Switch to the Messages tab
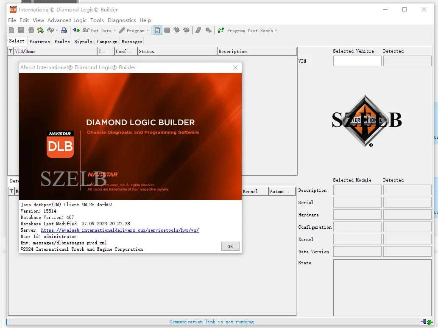438x328 pixels. [132, 42]
